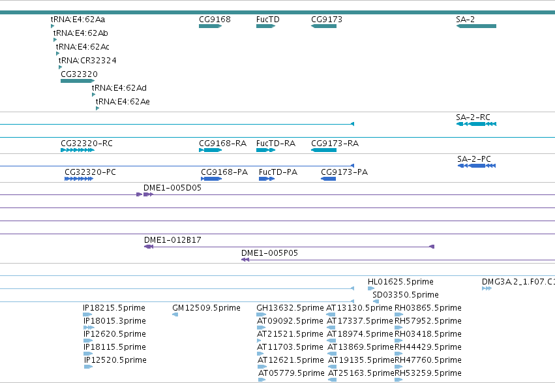Viewport: 555px width, 383px height.
Task: Select the DME1-005D05 feature label
Action: 172,188
